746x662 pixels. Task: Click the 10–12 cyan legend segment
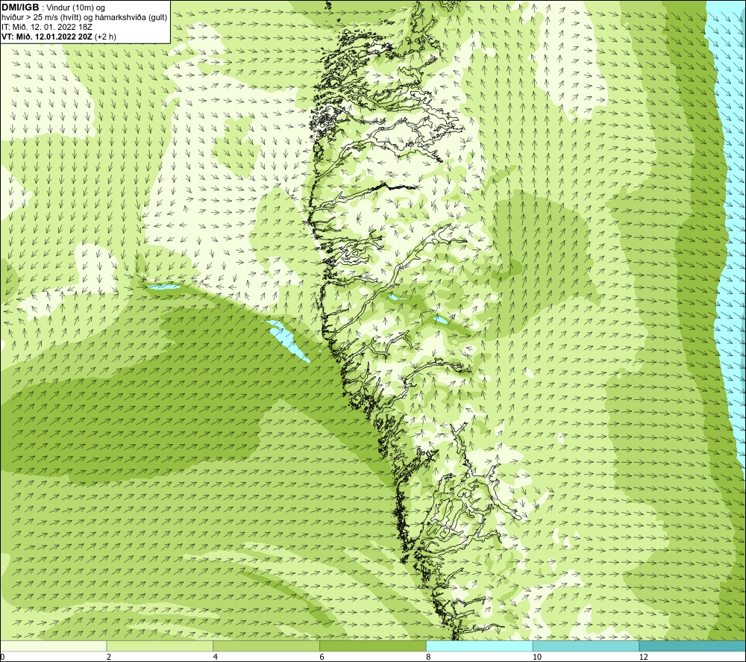(x=586, y=646)
